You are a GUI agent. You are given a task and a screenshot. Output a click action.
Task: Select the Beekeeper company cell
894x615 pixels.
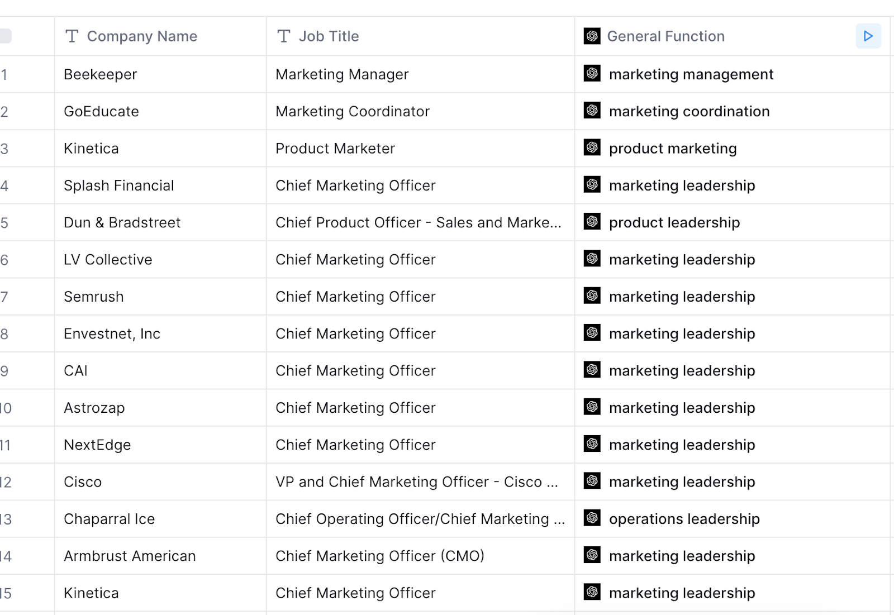[160, 74]
